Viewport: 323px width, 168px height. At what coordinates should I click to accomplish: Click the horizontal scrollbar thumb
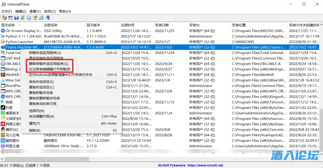(x=47, y=159)
